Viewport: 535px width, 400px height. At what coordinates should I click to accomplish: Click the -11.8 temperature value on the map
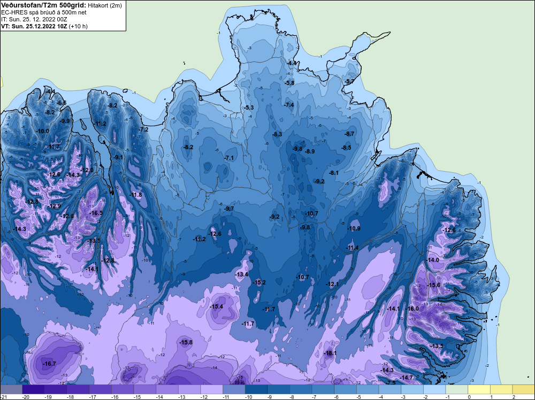click(136, 195)
